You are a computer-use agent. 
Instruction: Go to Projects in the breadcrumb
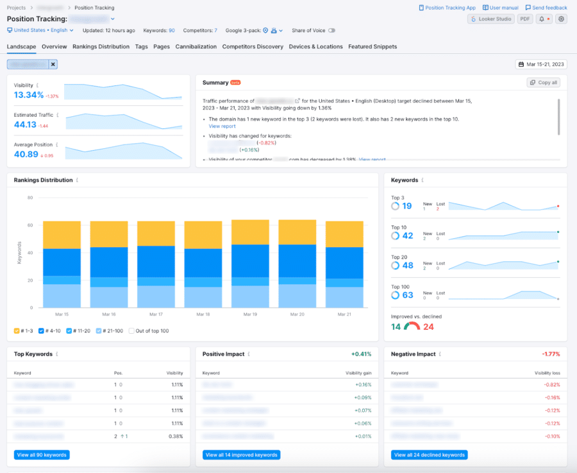point(16,8)
